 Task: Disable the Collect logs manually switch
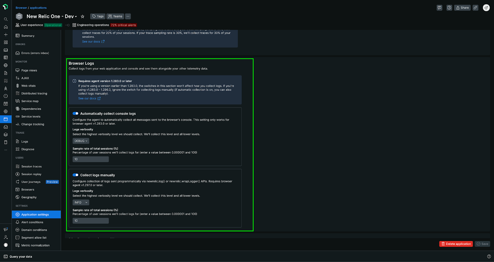point(75,175)
